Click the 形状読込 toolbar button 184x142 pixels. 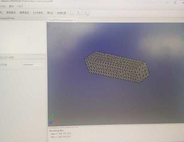11,13
